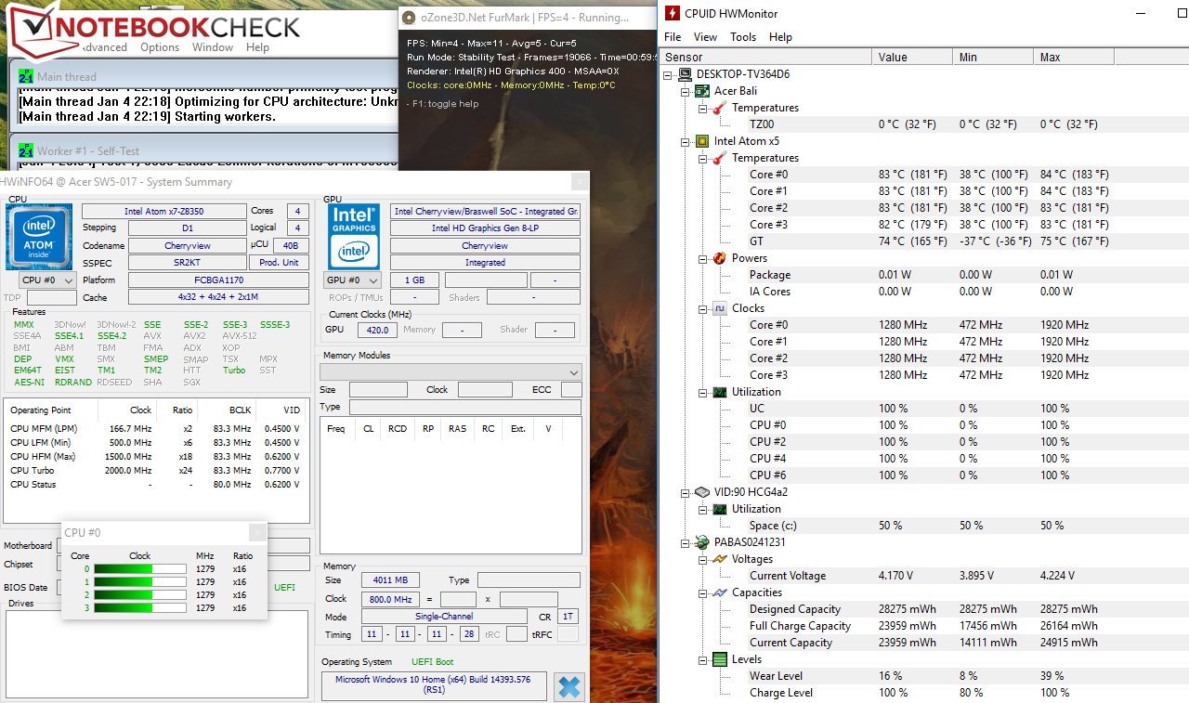Viewport: 1189px width, 703px height.
Task: Click the Sensor column header
Action: [x=766, y=57]
